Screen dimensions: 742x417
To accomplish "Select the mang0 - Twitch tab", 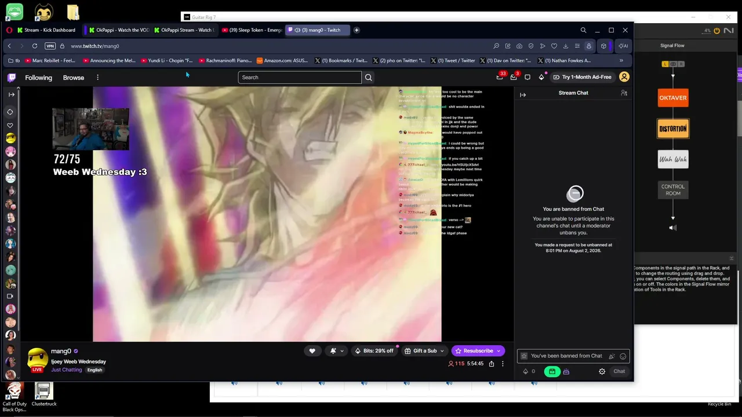I will (x=318, y=30).
